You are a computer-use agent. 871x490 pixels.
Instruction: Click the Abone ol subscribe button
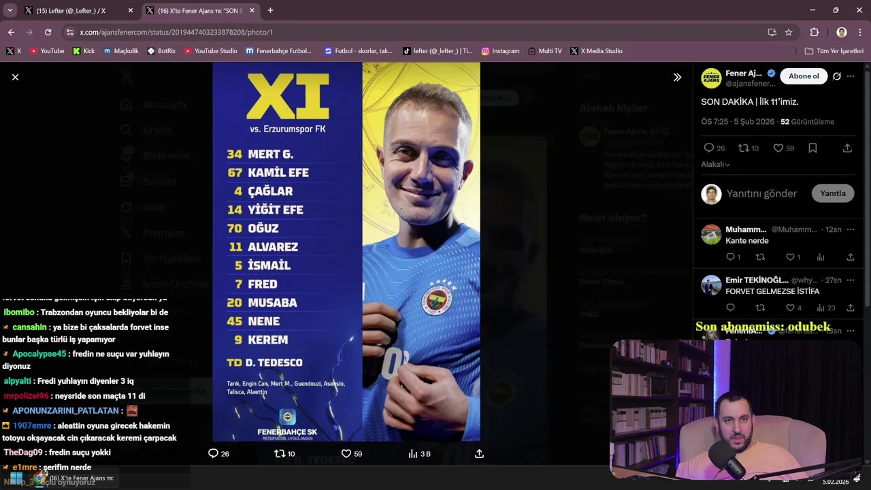tap(804, 76)
